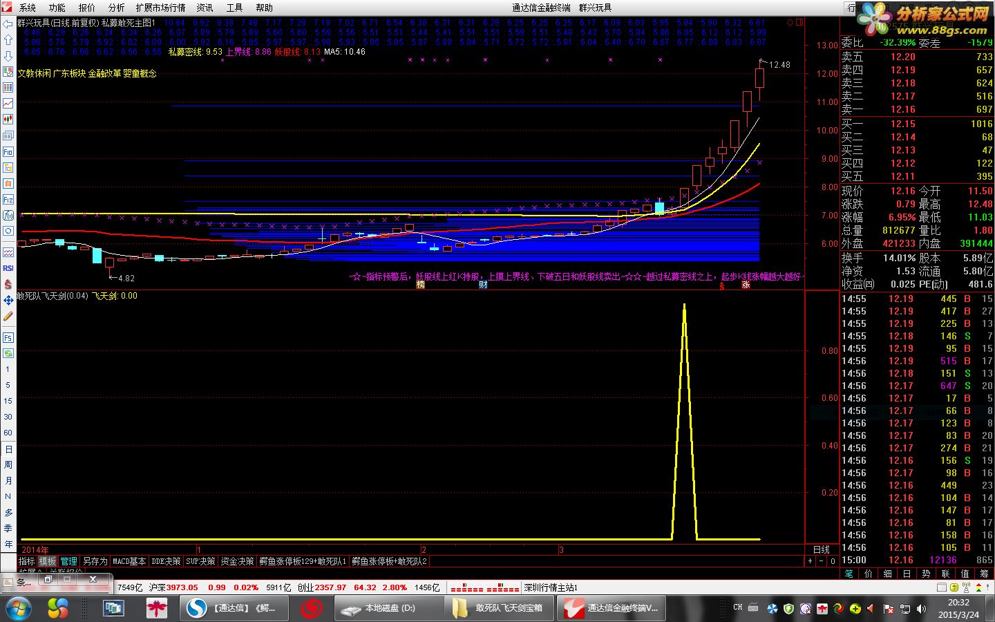Apply the 鳄鱼涨停板+敢死队2 template

point(390,561)
